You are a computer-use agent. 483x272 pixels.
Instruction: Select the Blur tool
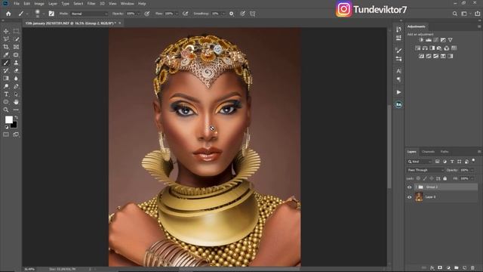pyautogui.click(x=16, y=79)
